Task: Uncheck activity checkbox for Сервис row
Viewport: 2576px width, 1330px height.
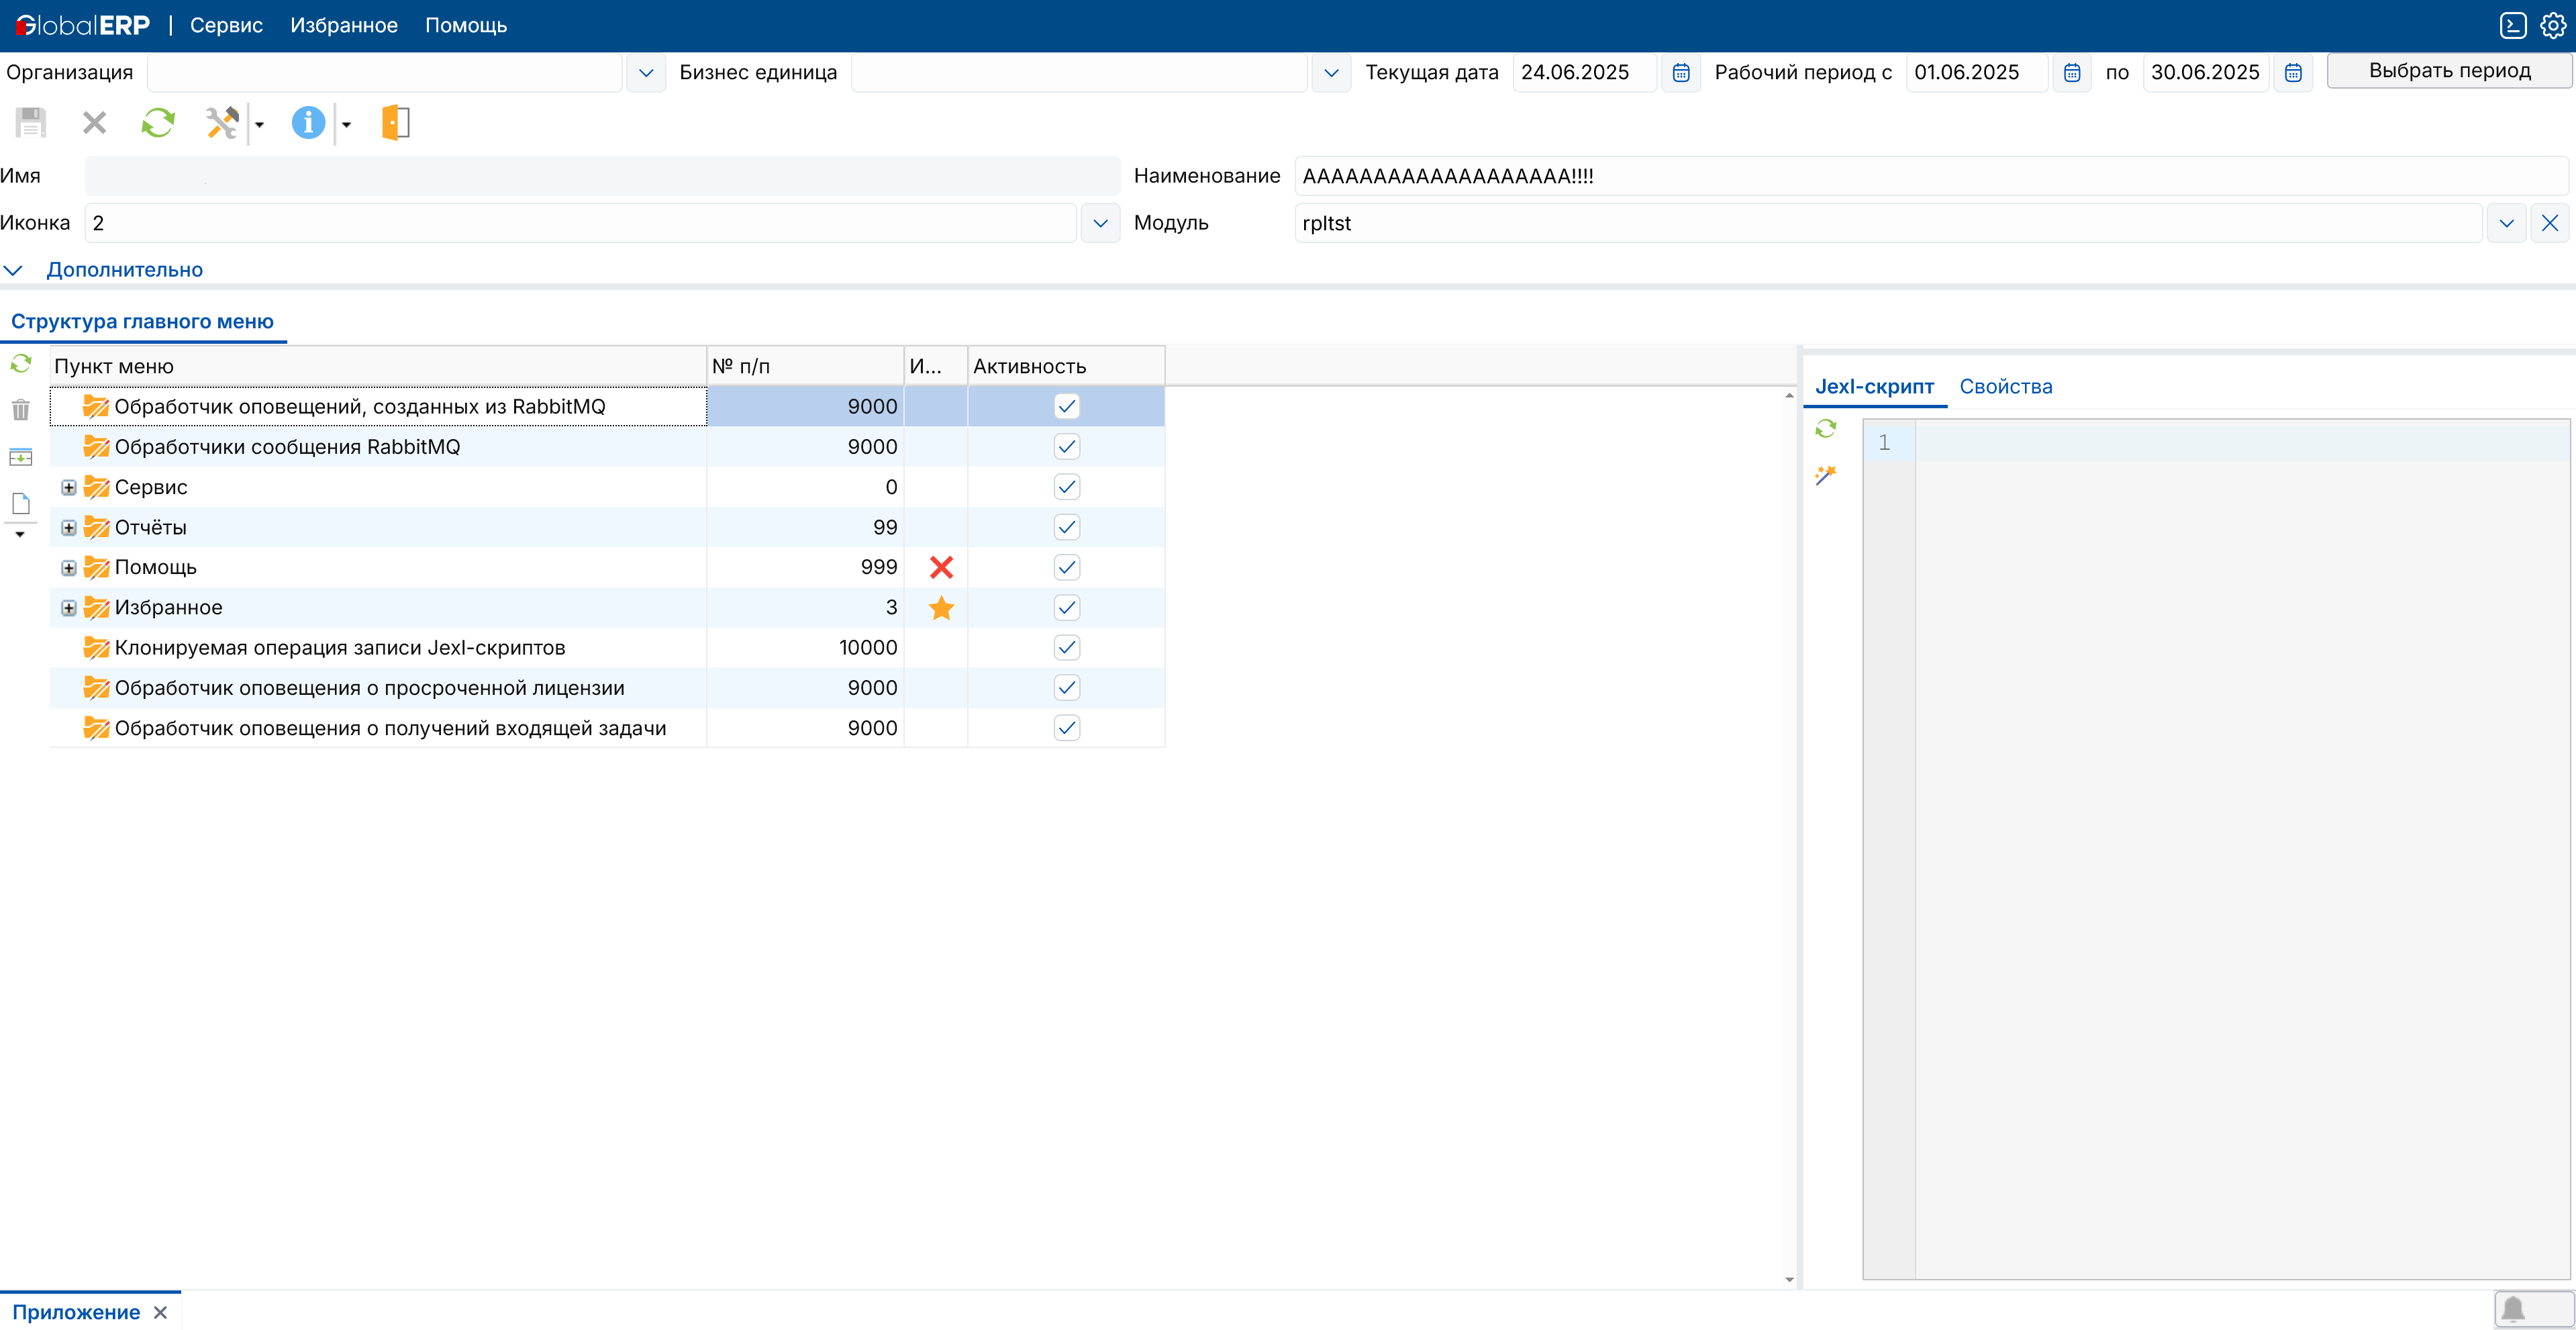Action: [x=1066, y=487]
